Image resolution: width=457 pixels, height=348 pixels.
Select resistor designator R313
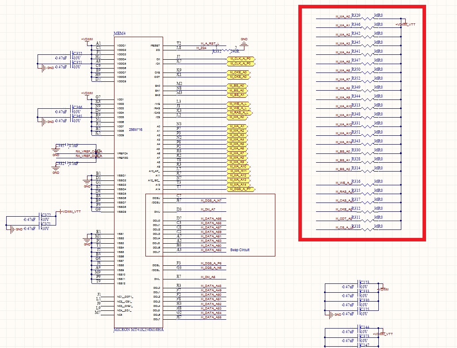(x=356, y=105)
